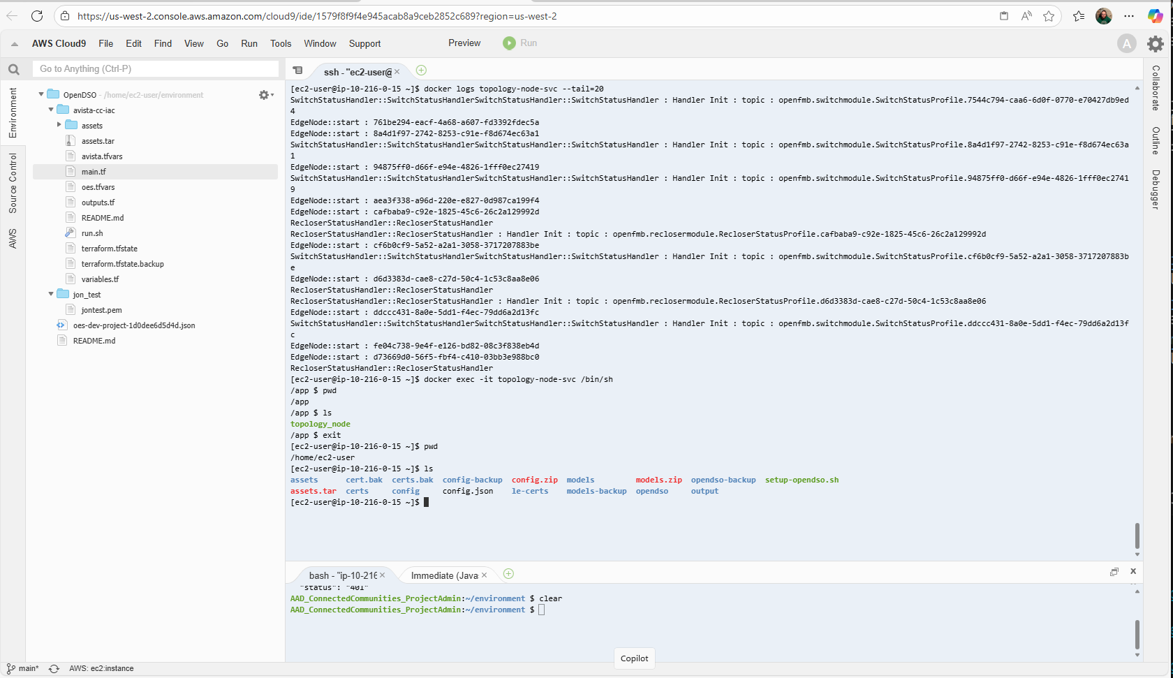Open the read aloud icon in address bar
The image size is (1173, 678).
pos(1026,16)
